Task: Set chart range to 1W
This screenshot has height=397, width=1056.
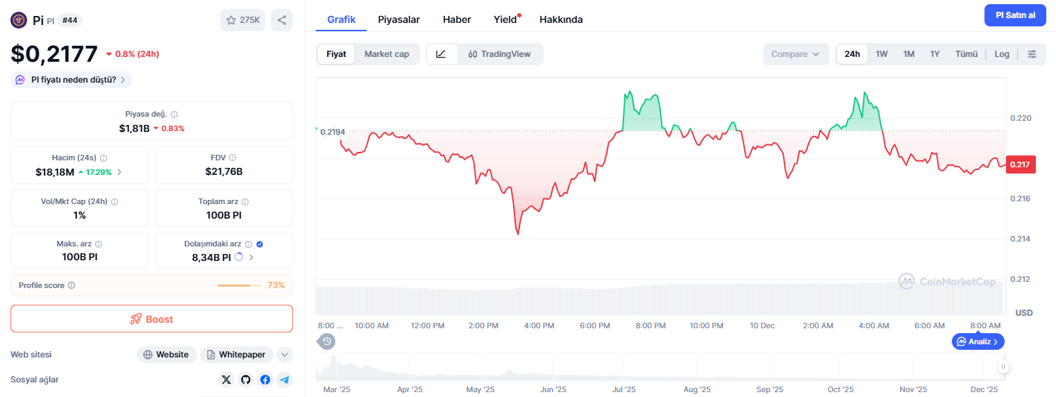Action: [x=882, y=54]
